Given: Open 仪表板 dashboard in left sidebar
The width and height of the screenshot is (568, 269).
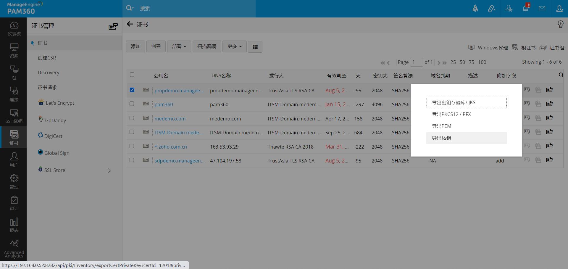Looking at the screenshot, I should point(14,29).
